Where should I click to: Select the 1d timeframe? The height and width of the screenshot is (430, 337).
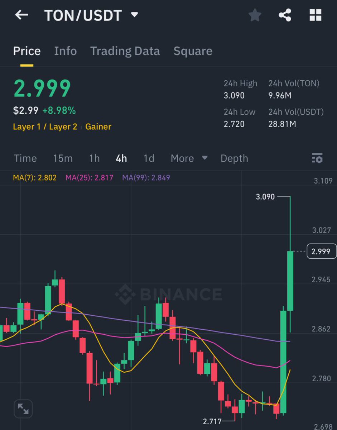[149, 158]
